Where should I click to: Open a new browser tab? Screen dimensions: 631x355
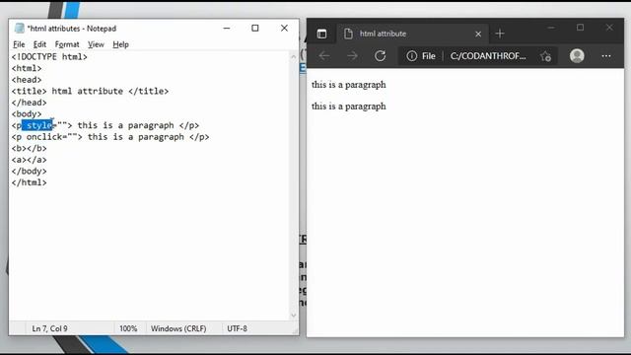[x=500, y=34]
